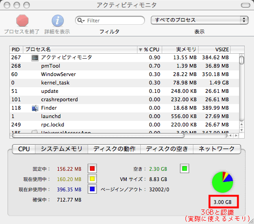Click the scroll right arrow of process list
The width and height of the screenshot is (254, 224).
[236, 136]
